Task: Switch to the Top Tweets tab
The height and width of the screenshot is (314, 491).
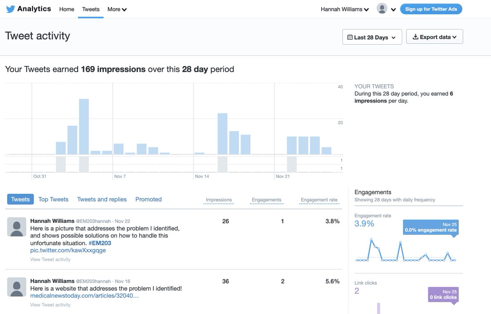Action: click(x=53, y=199)
